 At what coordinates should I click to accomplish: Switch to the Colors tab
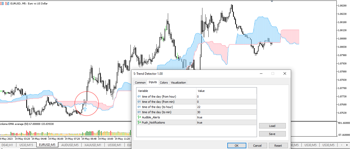coord(164,83)
